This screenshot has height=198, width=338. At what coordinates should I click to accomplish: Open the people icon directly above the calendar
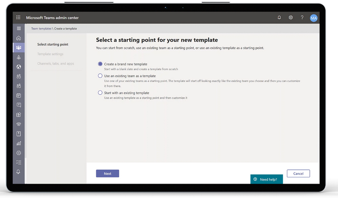(x=19, y=86)
